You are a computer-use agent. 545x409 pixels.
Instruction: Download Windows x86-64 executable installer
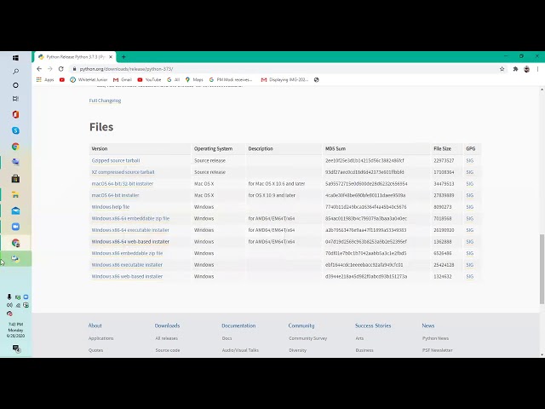click(130, 230)
